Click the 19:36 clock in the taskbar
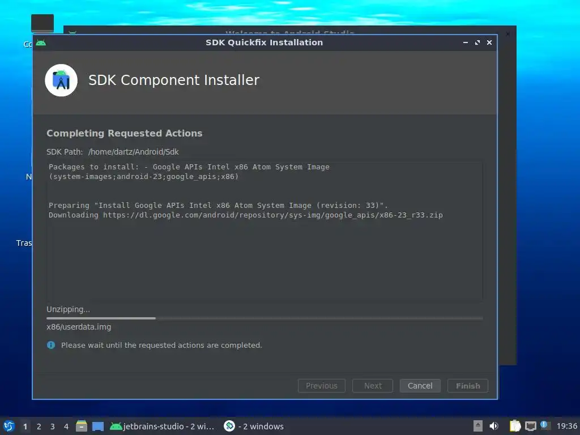This screenshot has height=435, width=580. (x=566, y=426)
